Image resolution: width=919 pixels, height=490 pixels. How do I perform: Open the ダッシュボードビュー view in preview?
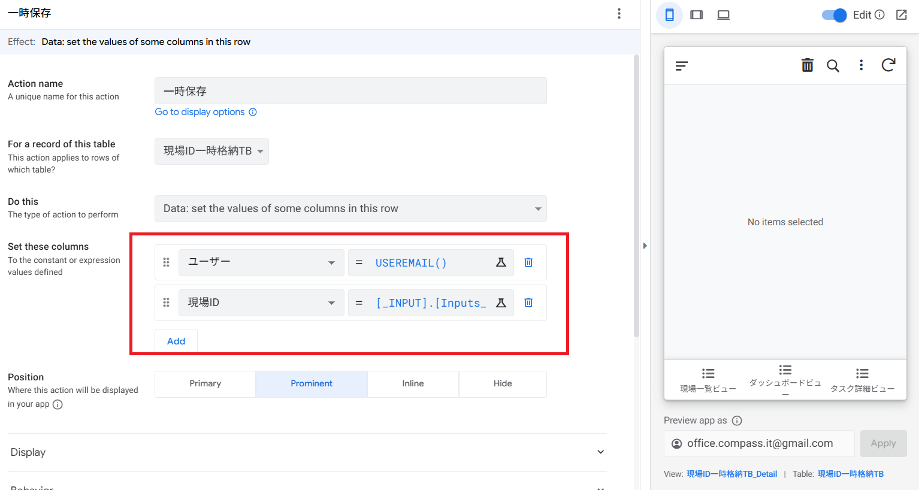(785, 380)
